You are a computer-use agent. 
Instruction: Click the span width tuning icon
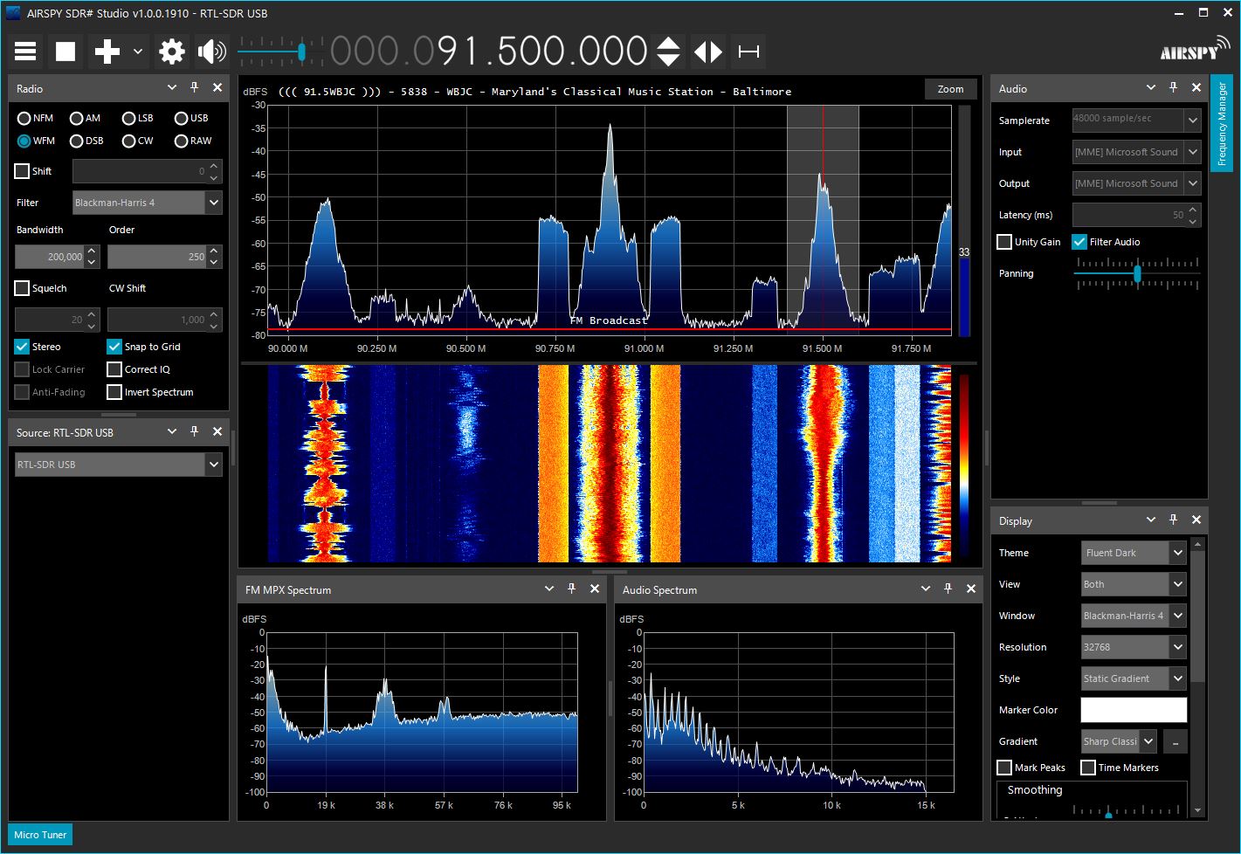point(748,52)
